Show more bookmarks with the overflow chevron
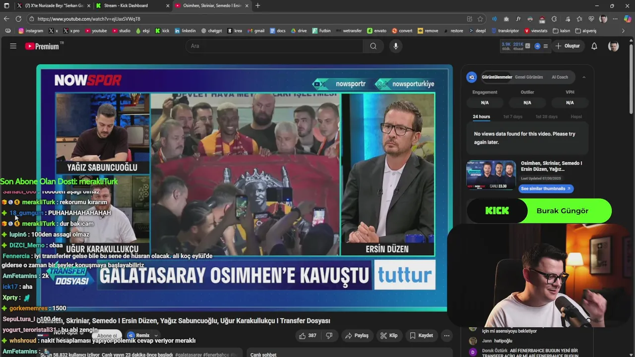635x357 pixels. (623, 31)
